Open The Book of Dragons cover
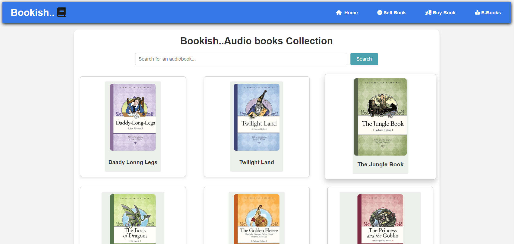 click(x=133, y=219)
